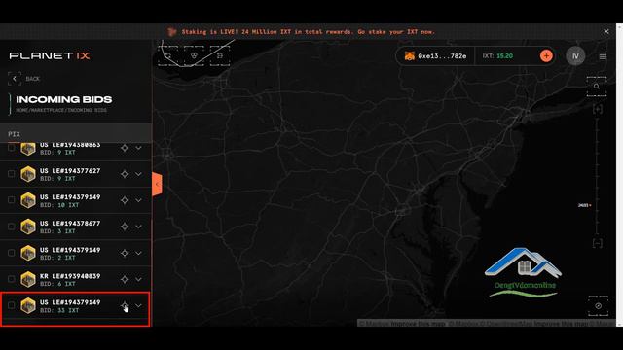Click the vertical zoom slider track
This screenshot has height=350, width=623.
597,176
